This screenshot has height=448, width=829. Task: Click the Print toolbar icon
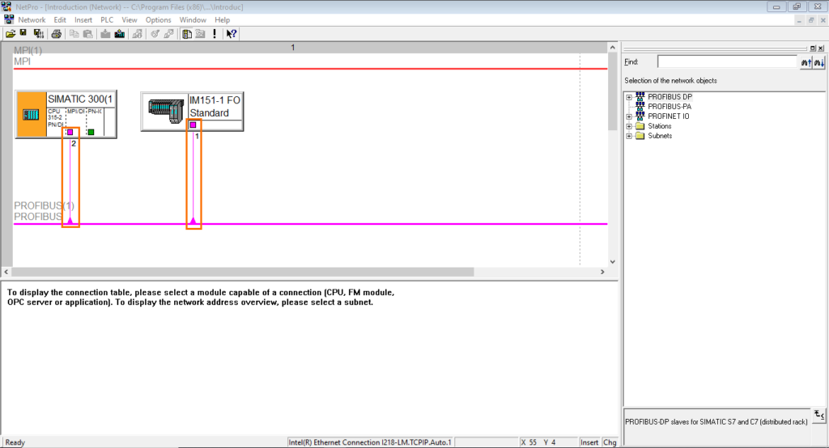(56, 34)
